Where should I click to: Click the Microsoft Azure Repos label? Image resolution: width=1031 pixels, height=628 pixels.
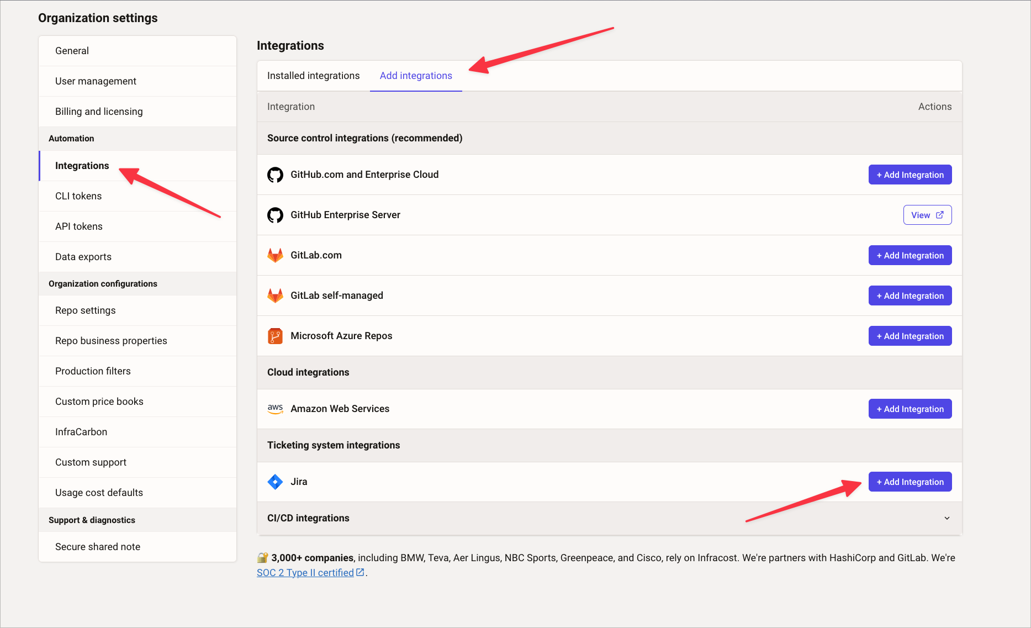pyautogui.click(x=341, y=336)
